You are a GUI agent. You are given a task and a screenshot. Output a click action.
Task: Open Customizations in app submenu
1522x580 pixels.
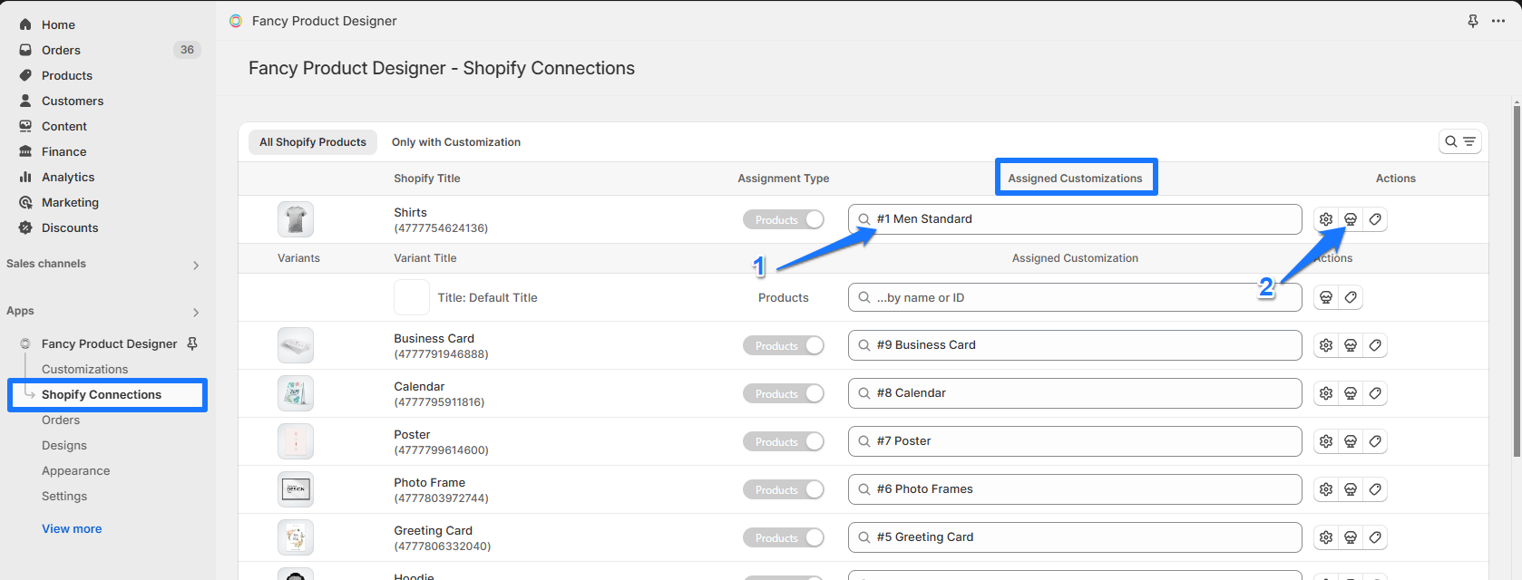(85, 369)
